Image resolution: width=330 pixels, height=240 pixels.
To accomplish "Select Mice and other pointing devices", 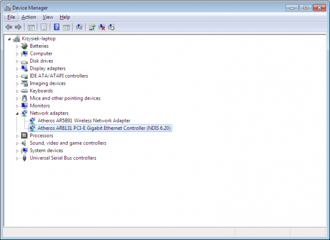I will 65,98.
